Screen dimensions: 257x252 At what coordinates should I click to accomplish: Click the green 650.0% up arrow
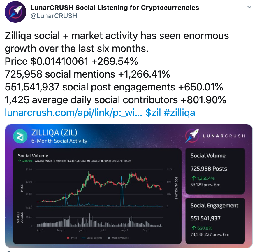click(x=194, y=228)
